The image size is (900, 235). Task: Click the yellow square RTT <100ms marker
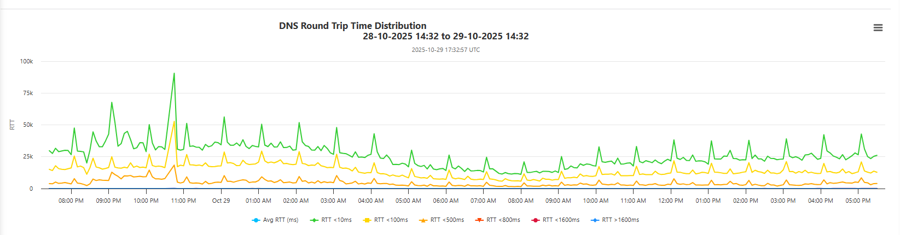tap(367, 220)
